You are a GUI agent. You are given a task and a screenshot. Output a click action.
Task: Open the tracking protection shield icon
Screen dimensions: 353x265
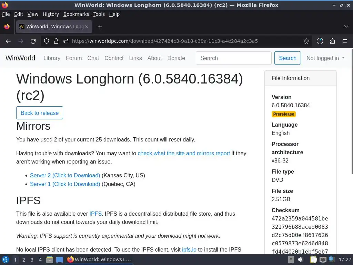tap(47, 41)
